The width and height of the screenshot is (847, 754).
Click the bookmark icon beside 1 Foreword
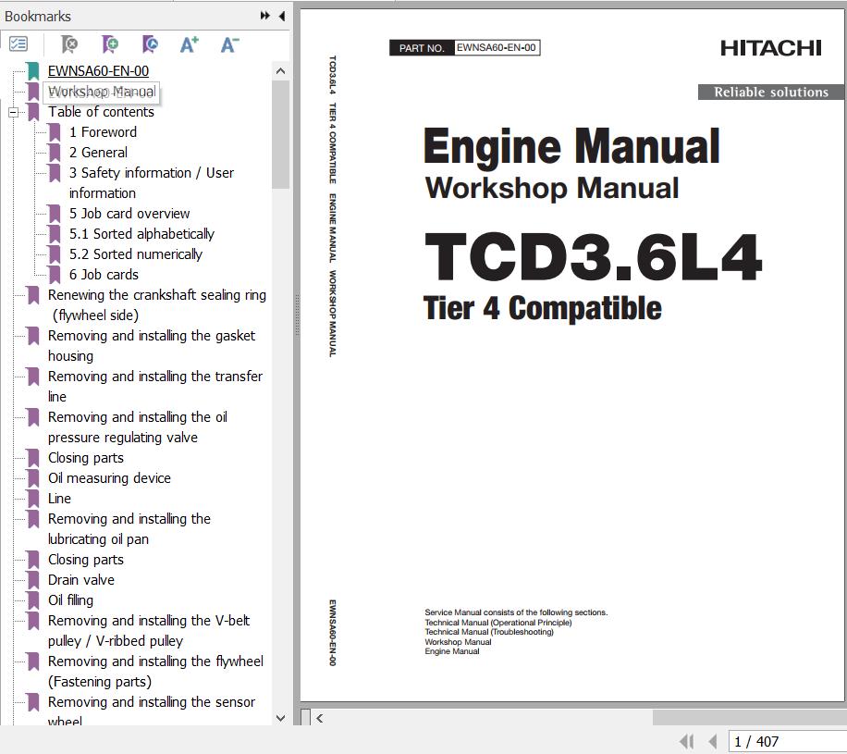click(54, 132)
